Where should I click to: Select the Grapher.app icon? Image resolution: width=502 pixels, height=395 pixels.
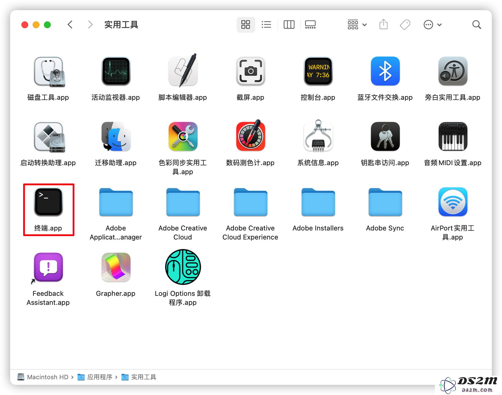click(116, 267)
